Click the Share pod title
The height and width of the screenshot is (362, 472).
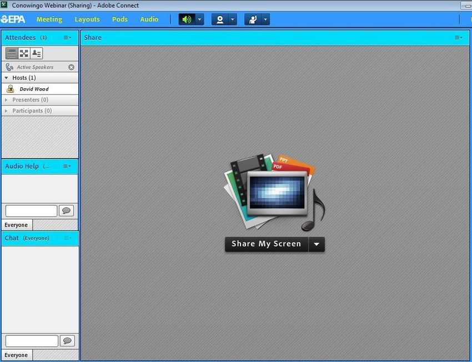coord(93,38)
